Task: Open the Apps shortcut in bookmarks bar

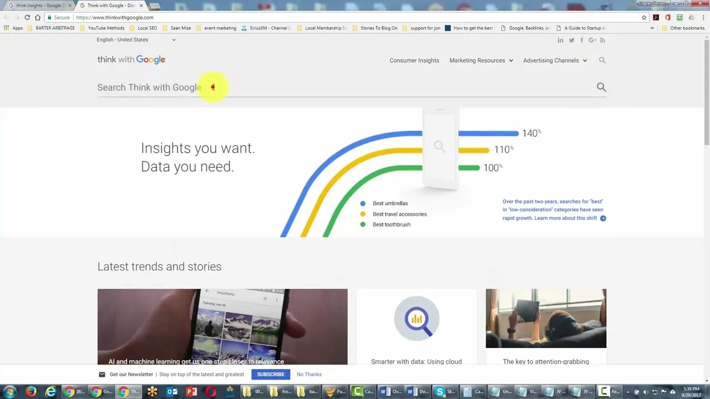Action: tap(13, 28)
